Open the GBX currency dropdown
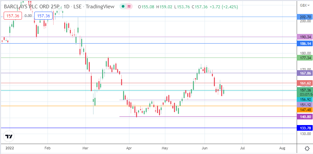This screenshot has height=154, width=313. click(x=305, y=5)
